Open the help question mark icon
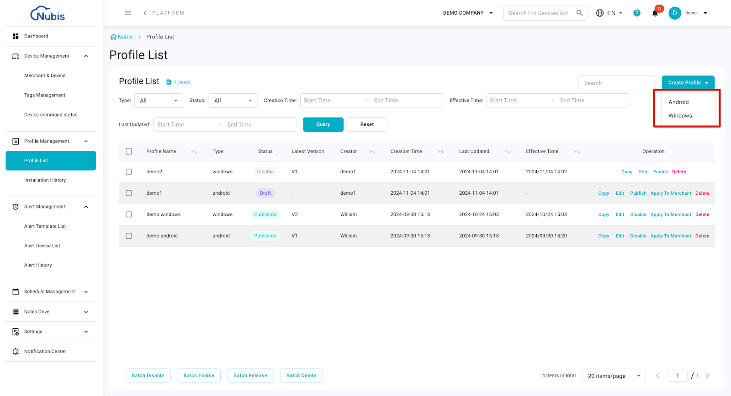 pyautogui.click(x=636, y=13)
